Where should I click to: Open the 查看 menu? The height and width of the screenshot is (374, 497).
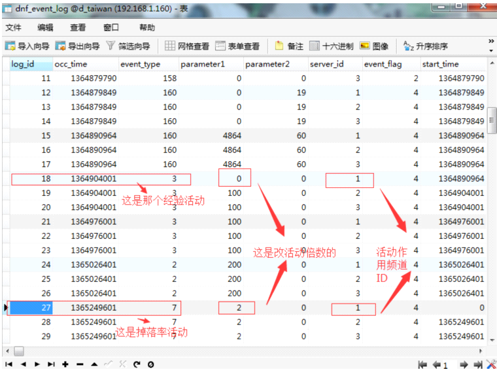coord(78,27)
